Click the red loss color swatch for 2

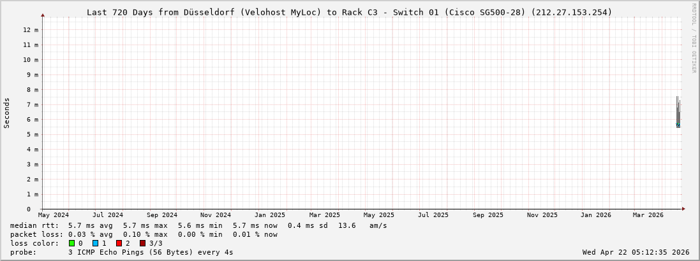(119, 243)
